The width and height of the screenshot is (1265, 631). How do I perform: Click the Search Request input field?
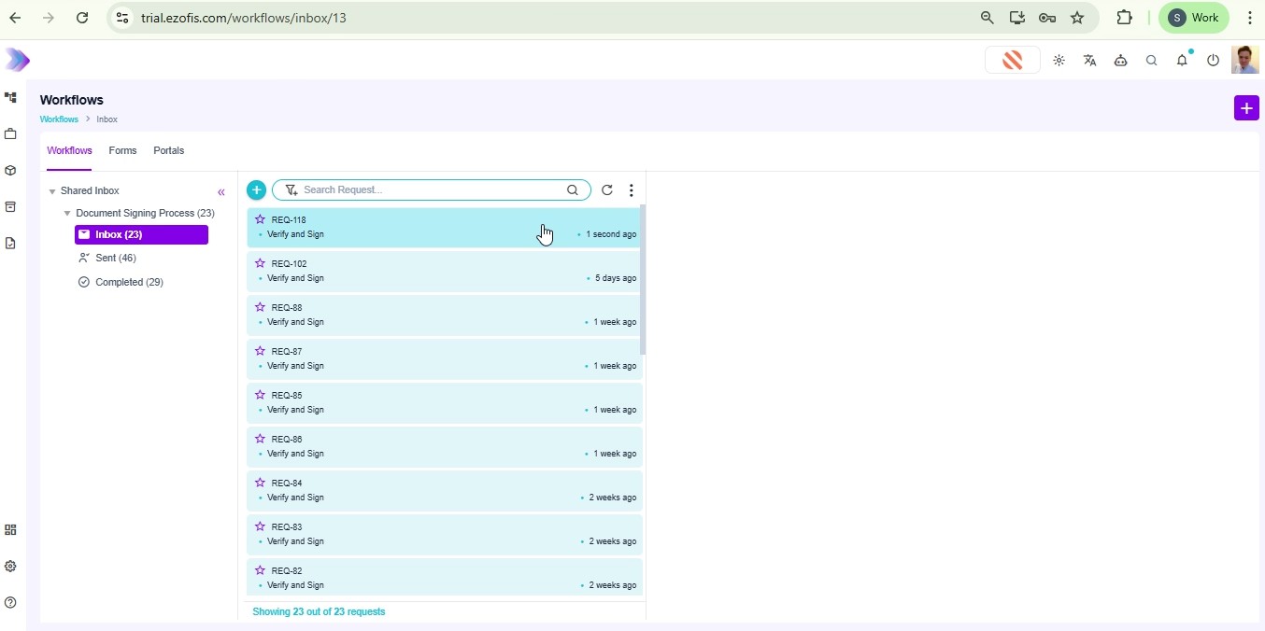coord(430,190)
